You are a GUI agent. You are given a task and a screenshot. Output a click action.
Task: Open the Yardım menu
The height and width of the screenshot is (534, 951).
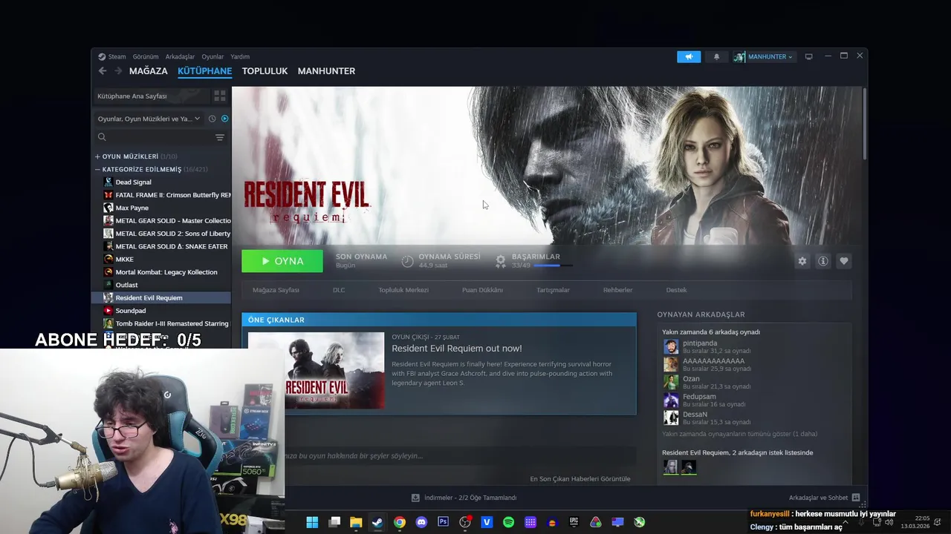pos(240,56)
